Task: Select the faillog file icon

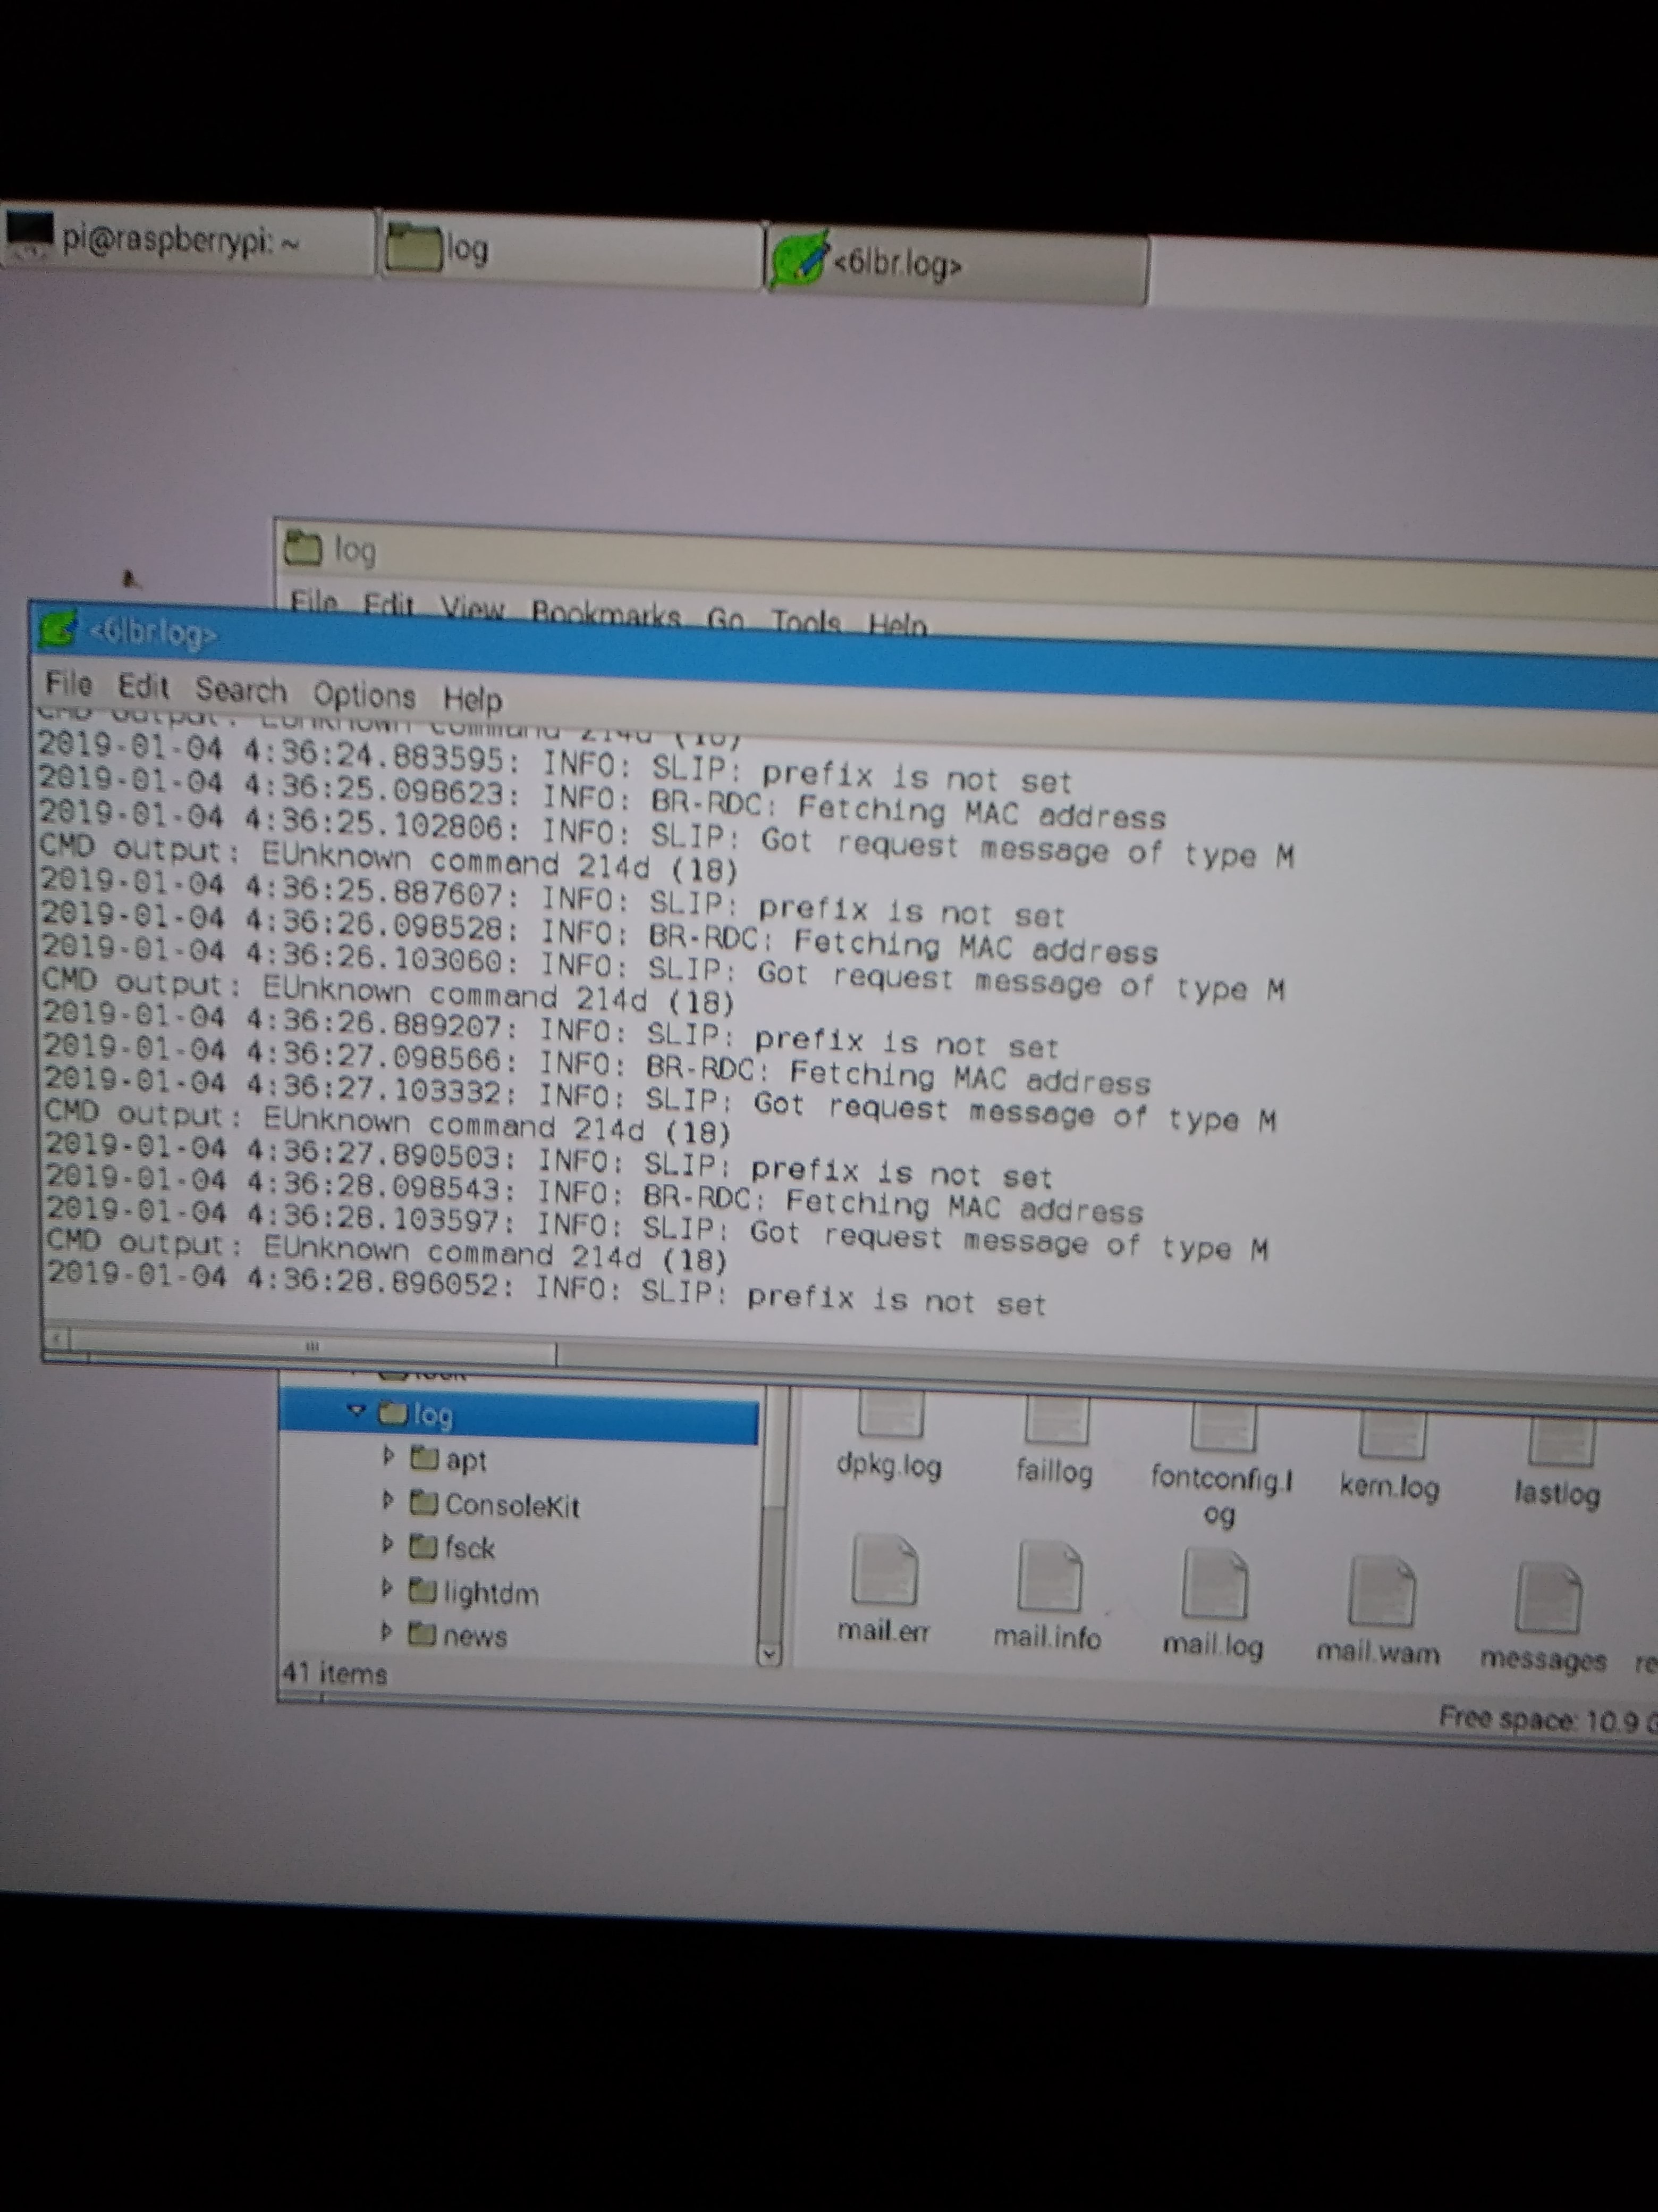Action: (x=1056, y=1422)
